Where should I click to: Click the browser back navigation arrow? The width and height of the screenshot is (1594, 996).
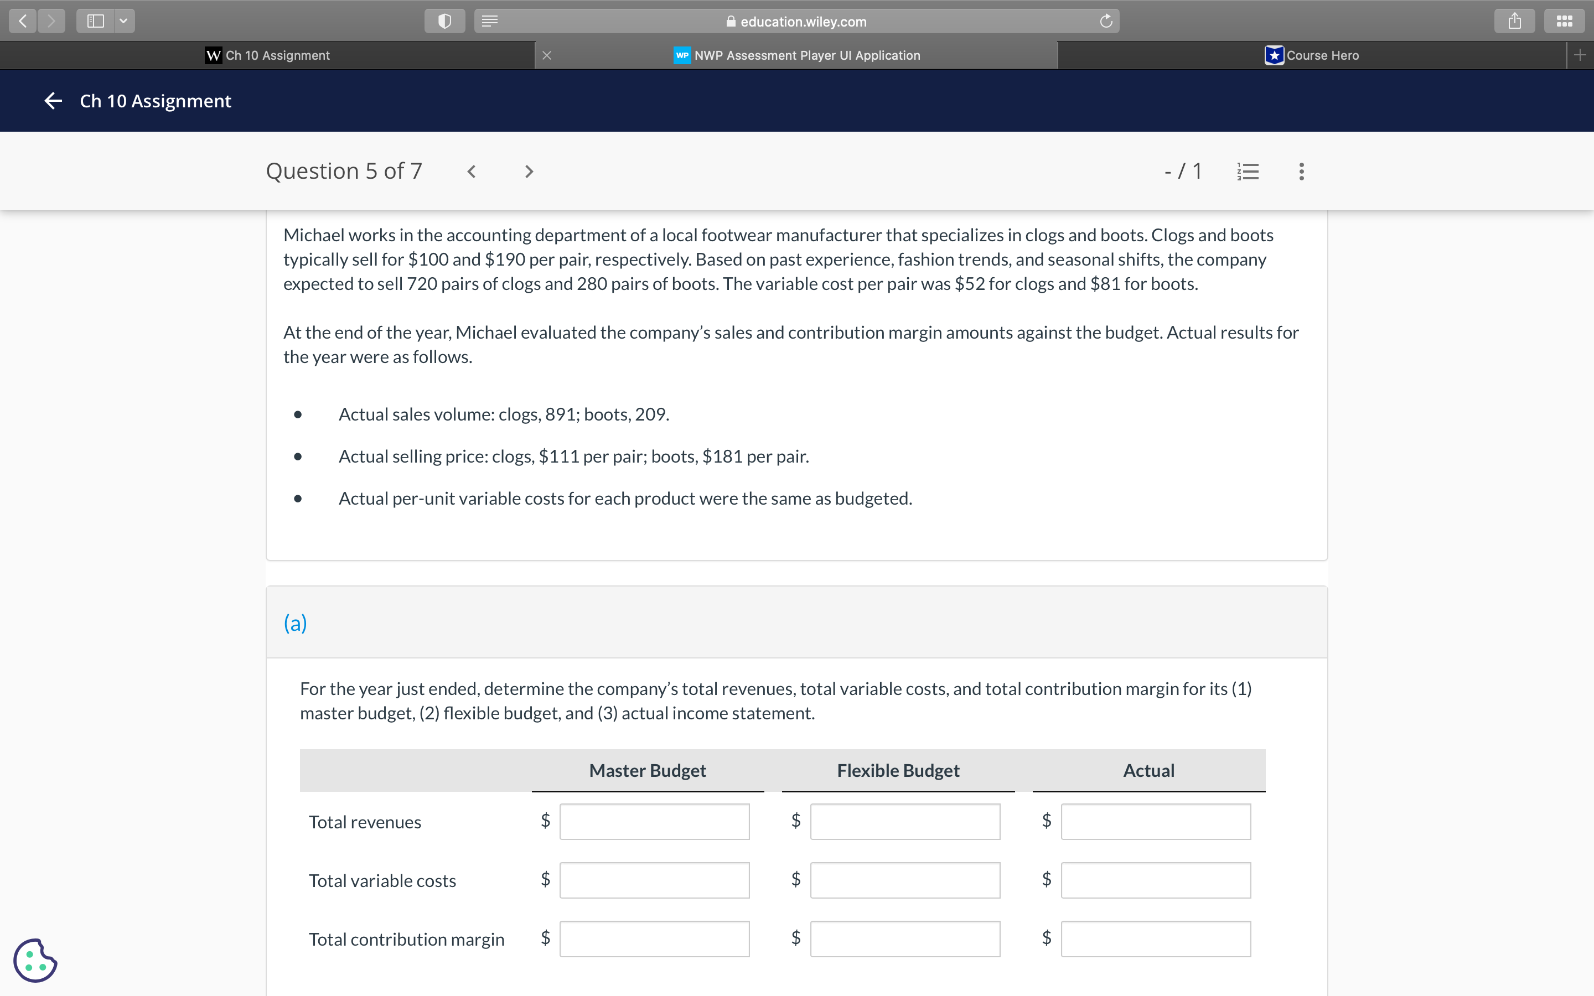coord(22,20)
